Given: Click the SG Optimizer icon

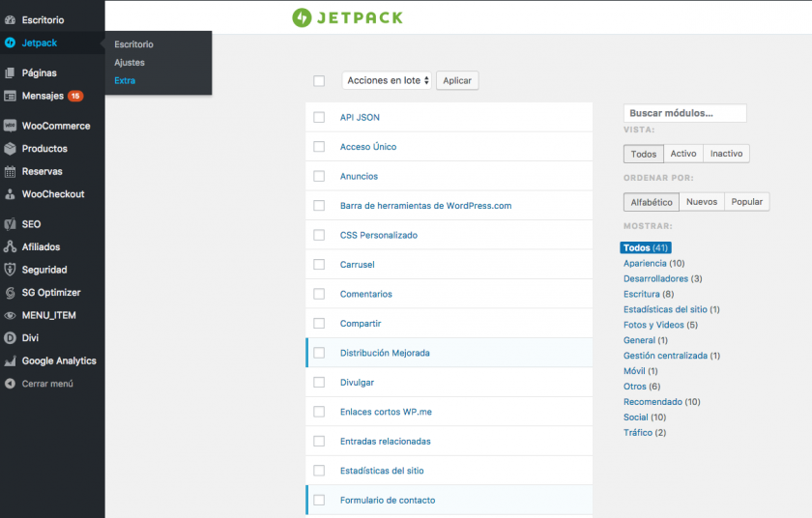Looking at the screenshot, I should pyautogui.click(x=10, y=293).
